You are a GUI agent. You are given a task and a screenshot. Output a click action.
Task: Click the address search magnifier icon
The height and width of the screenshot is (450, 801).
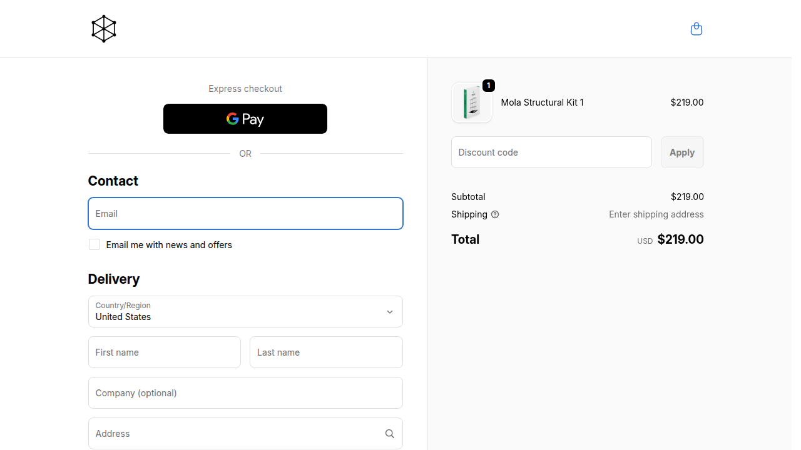pos(389,434)
